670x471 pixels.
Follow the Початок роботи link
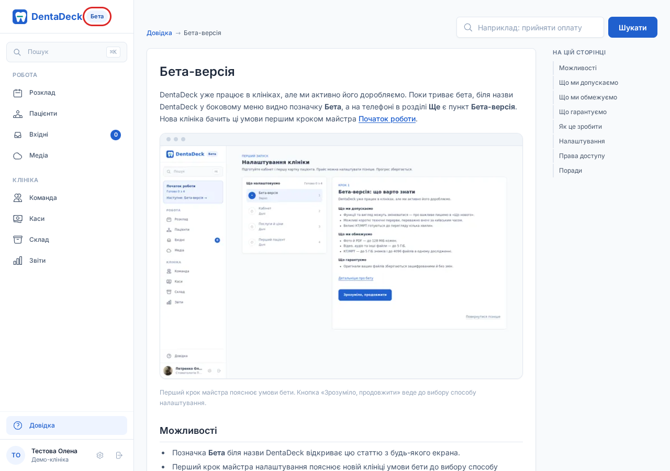point(387,119)
